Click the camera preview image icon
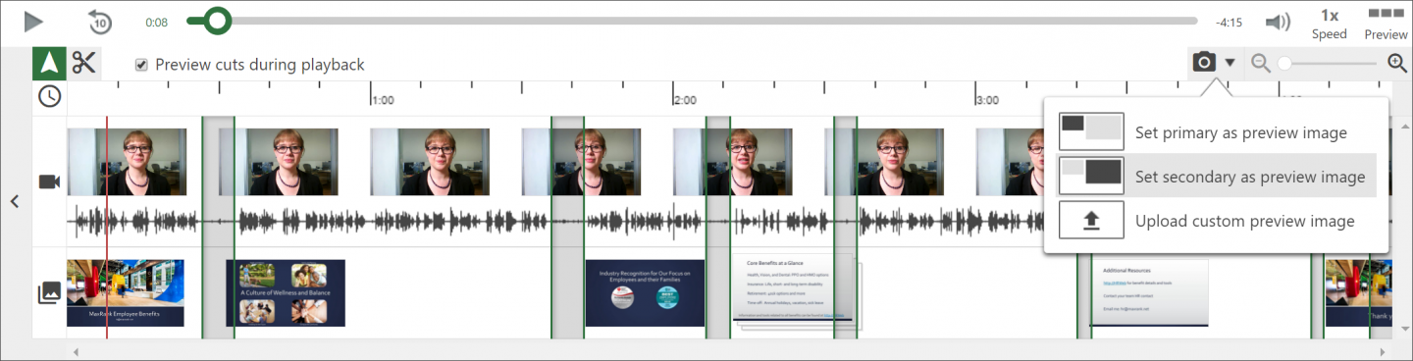Viewport: 1413px width, 361px height. (1203, 63)
